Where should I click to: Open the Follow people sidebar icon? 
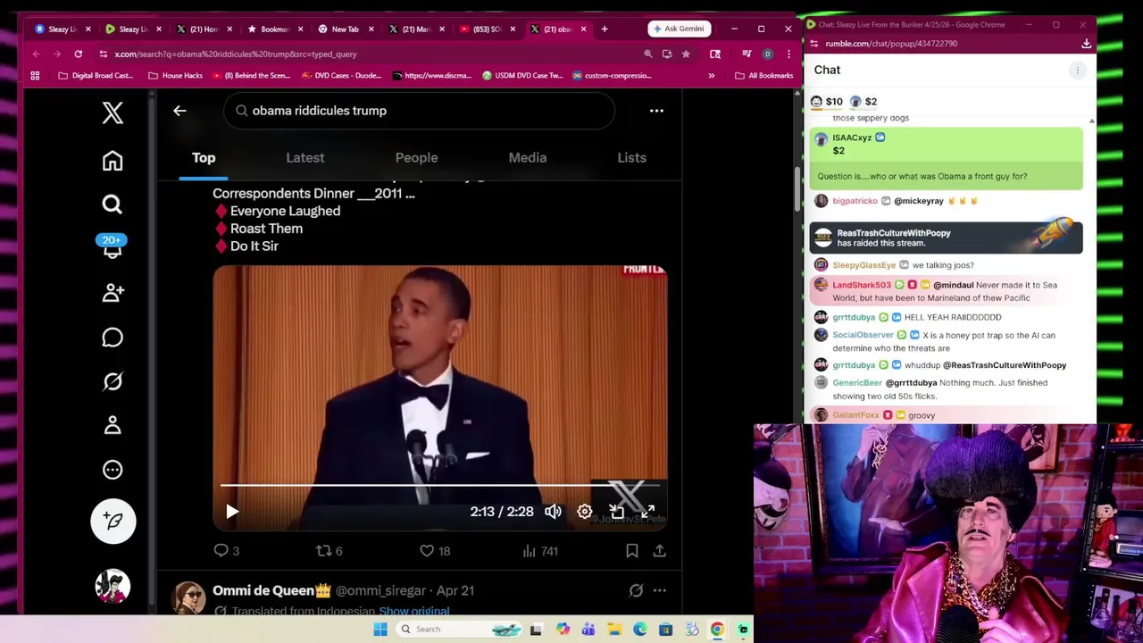tap(113, 292)
